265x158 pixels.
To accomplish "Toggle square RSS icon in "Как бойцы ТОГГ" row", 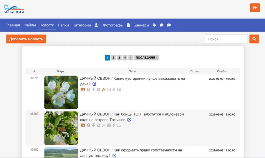I will [x=98, y=125].
